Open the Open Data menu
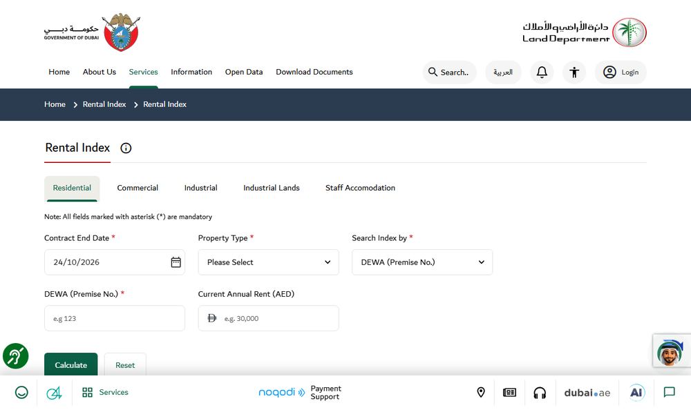Viewport: 691px width, 410px height. [x=244, y=72]
